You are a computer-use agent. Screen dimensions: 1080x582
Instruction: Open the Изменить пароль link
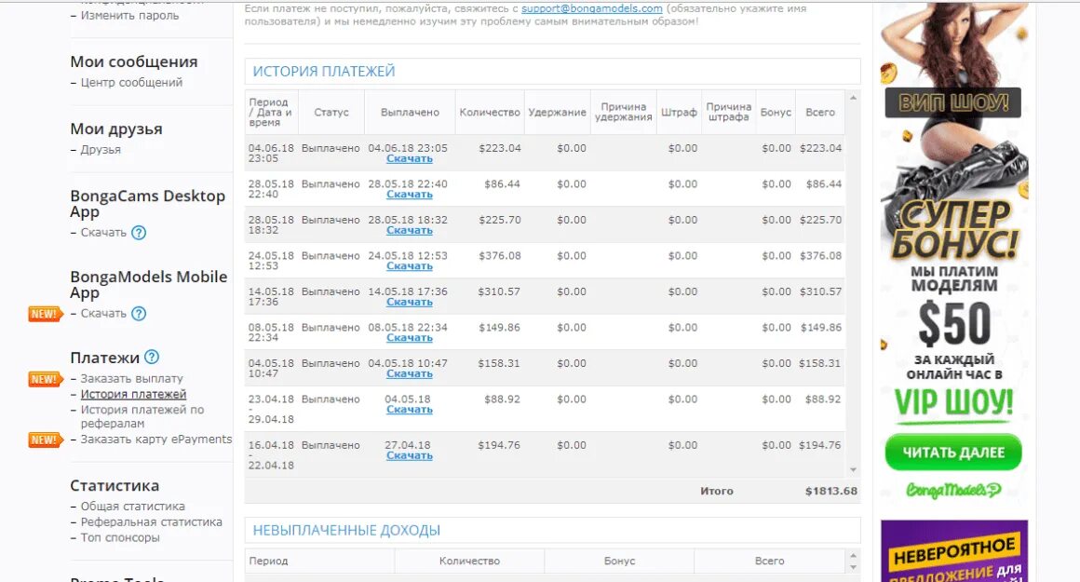tap(129, 15)
